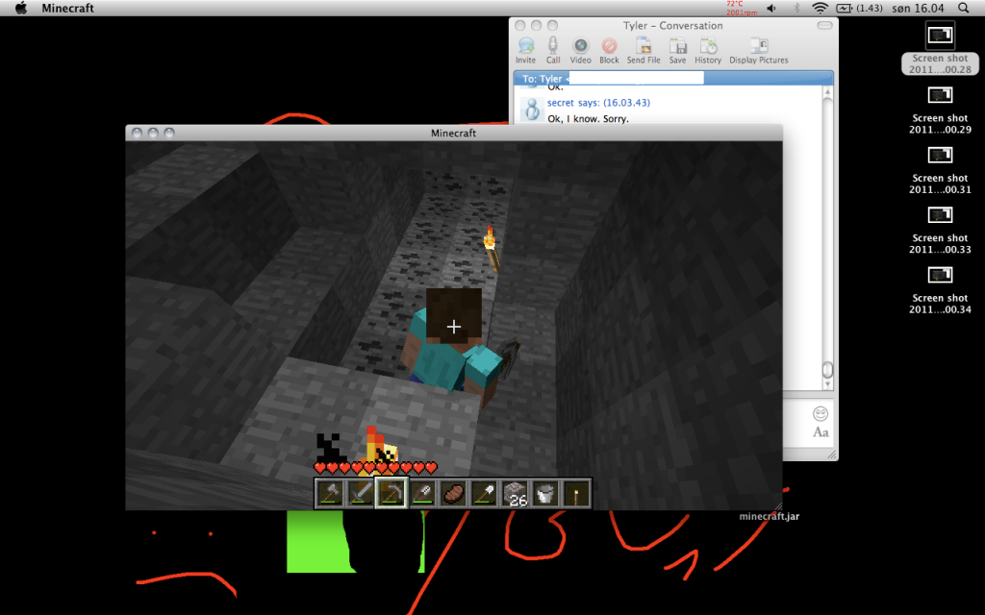Start a voice call with Tyler
Screen dimensions: 985x615
coord(553,49)
